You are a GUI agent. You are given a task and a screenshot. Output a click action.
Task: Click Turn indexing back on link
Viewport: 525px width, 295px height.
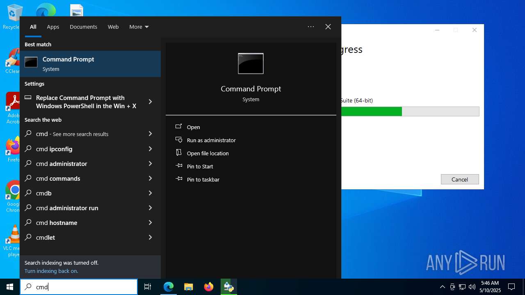(x=51, y=271)
